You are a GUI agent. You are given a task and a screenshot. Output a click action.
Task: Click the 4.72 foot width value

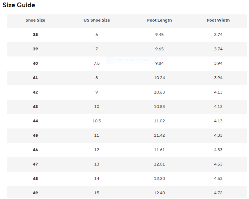tap(218, 193)
